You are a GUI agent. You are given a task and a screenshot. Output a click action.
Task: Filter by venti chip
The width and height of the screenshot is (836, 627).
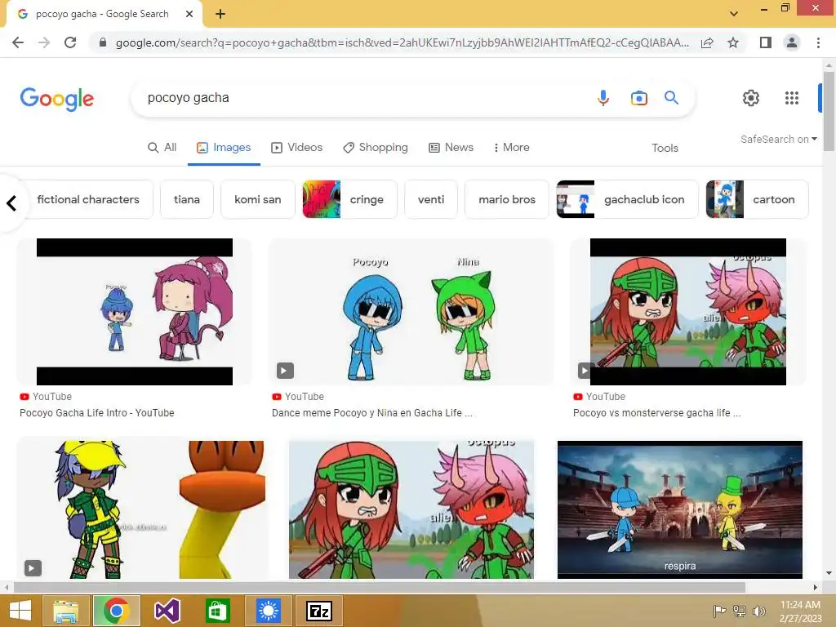(431, 199)
